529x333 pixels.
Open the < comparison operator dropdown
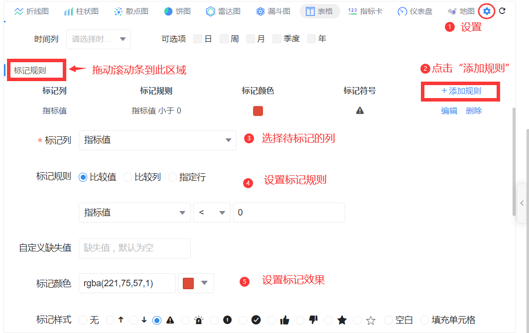[x=212, y=213]
